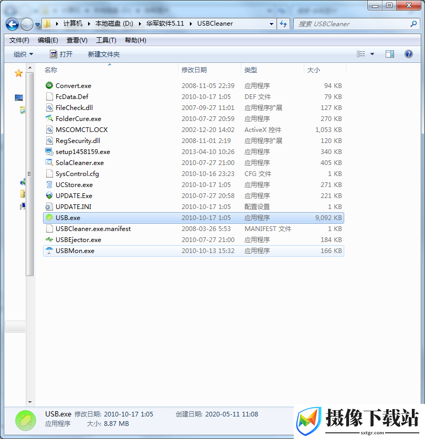This screenshot has width=425, height=439.
Task: Click the Convert.exe file icon
Action: coord(49,85)
